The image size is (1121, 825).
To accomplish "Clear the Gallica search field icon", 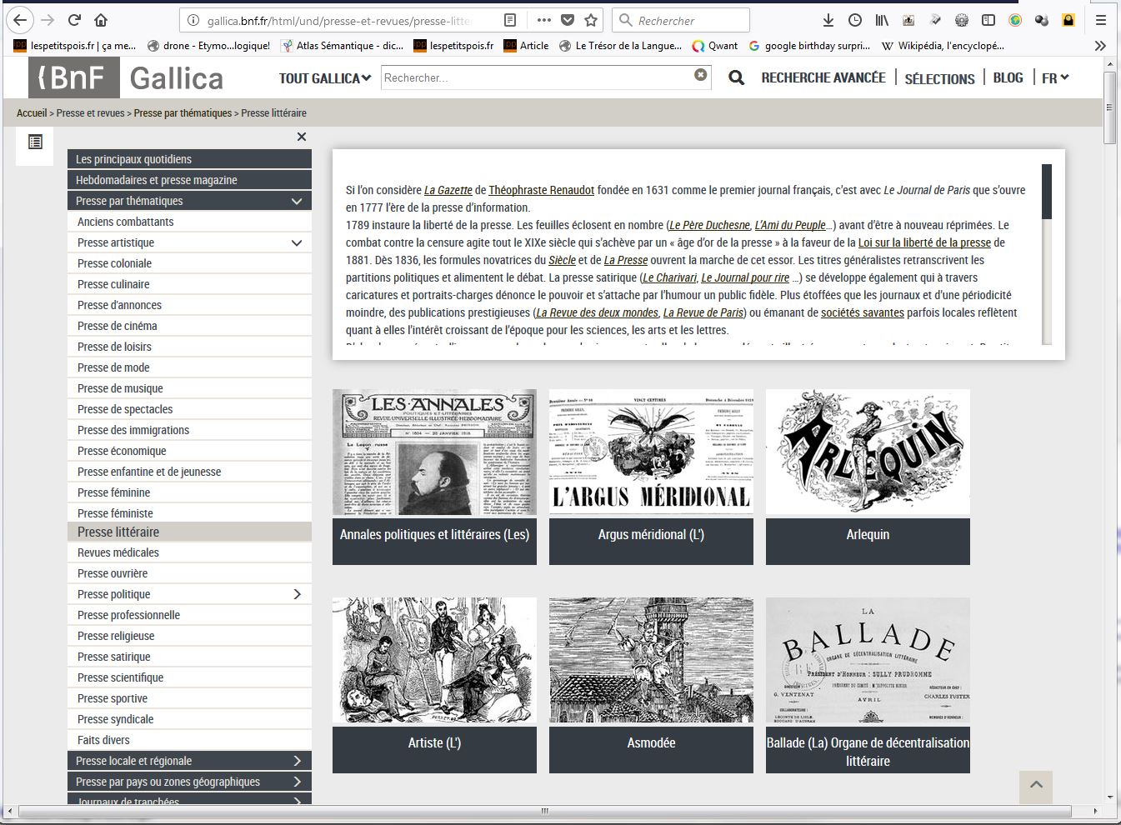I will pyautogui.click(x=701, y=75).
